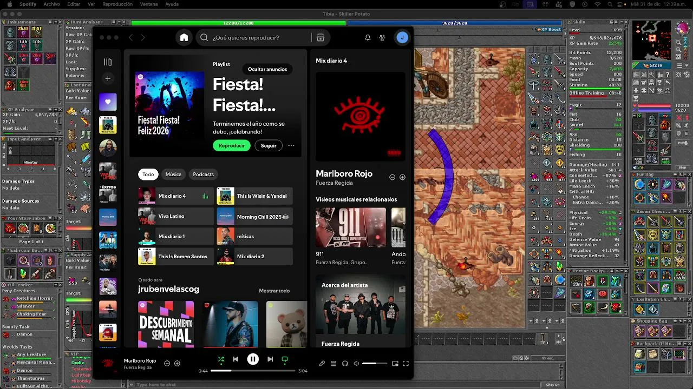Open Acerca del artista card
Image resolution: width=693 pixels, height=389 pixels.
coord(361,311)
